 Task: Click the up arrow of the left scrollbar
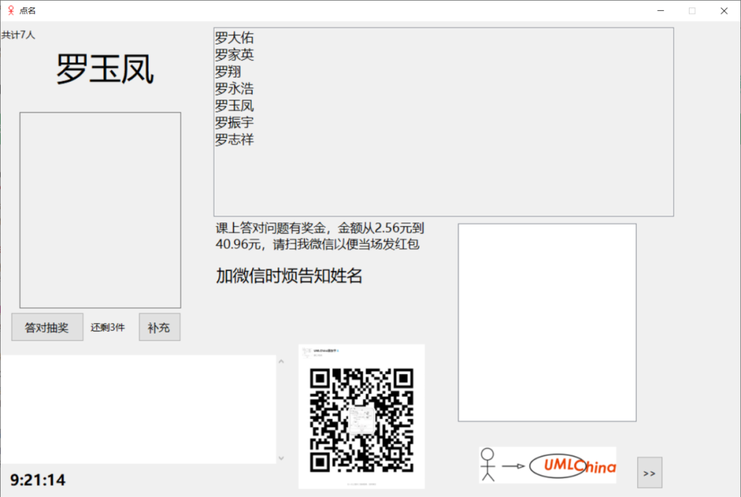pyautogui.click(x=281, y=360)
